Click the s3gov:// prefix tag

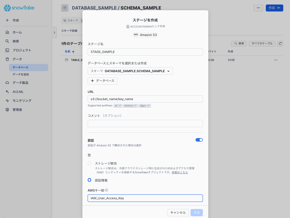145,106
